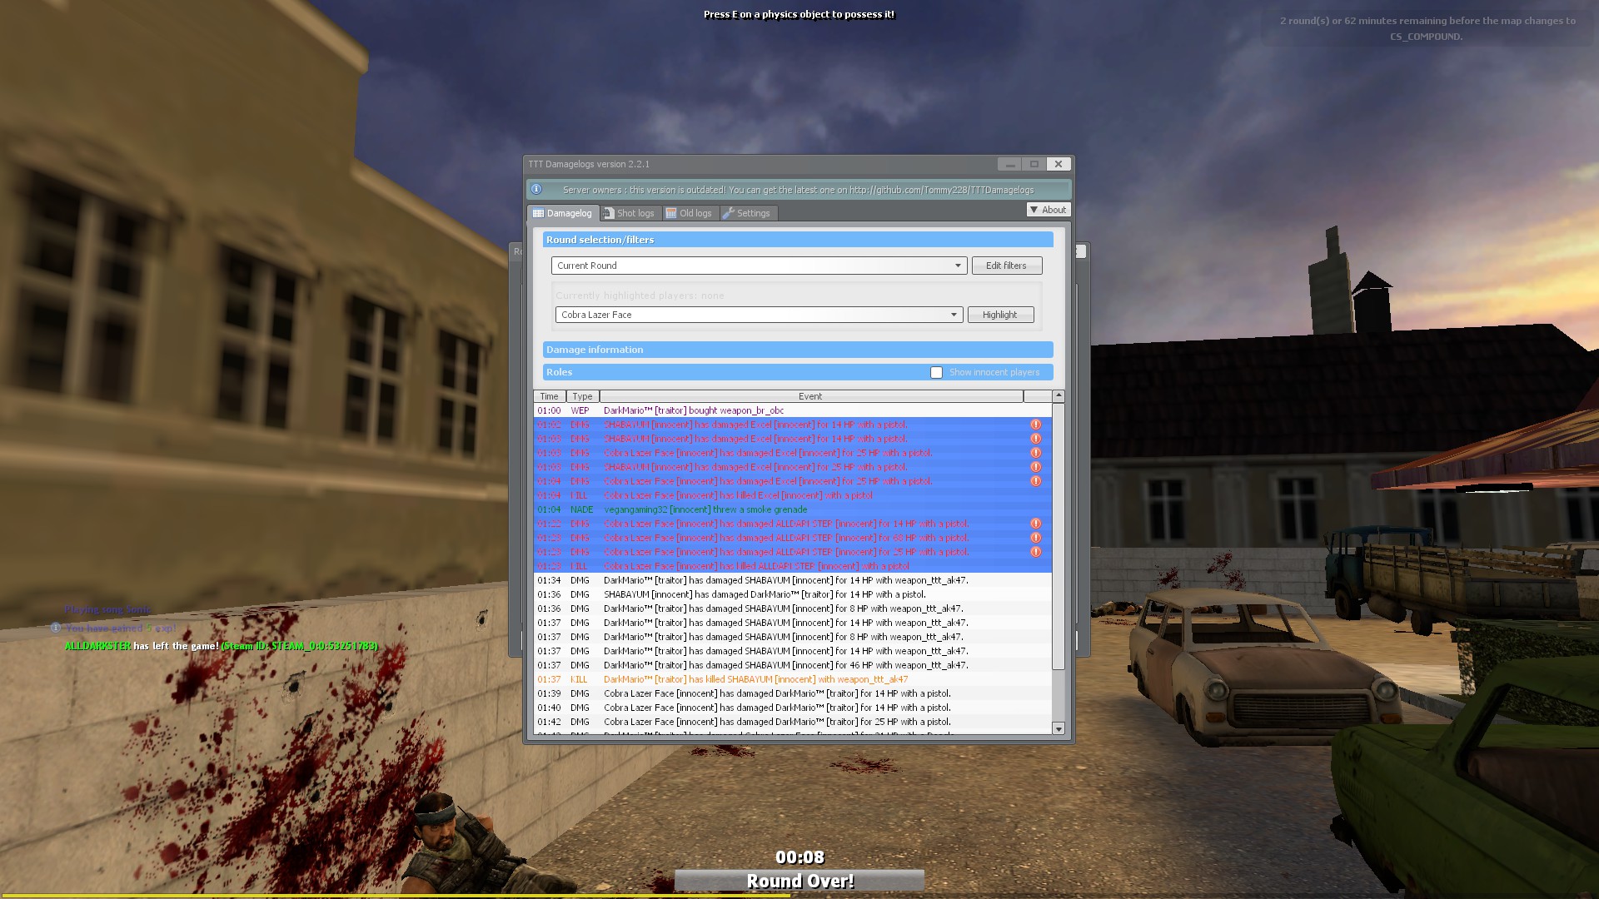Click the Settings wrench icon

pyautogui.click(x=729, y=213)
